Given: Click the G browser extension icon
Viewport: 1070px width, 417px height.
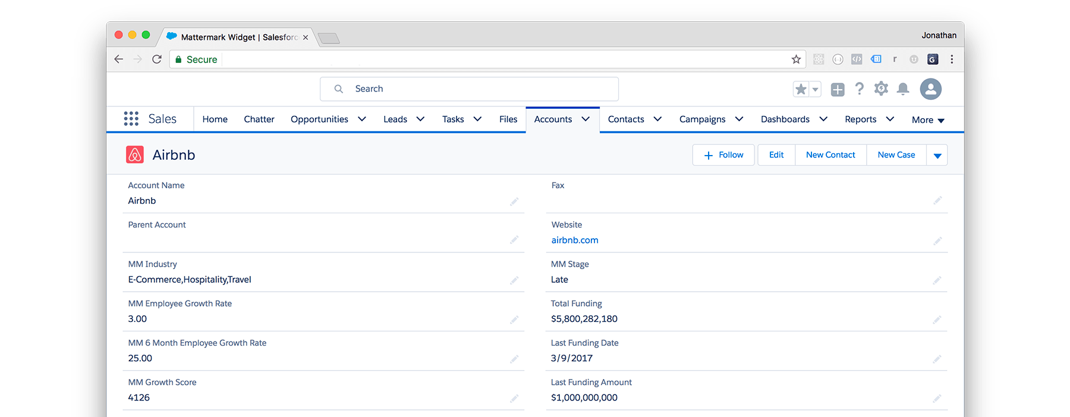Looking at the screenshot, I should coord(933,59).
